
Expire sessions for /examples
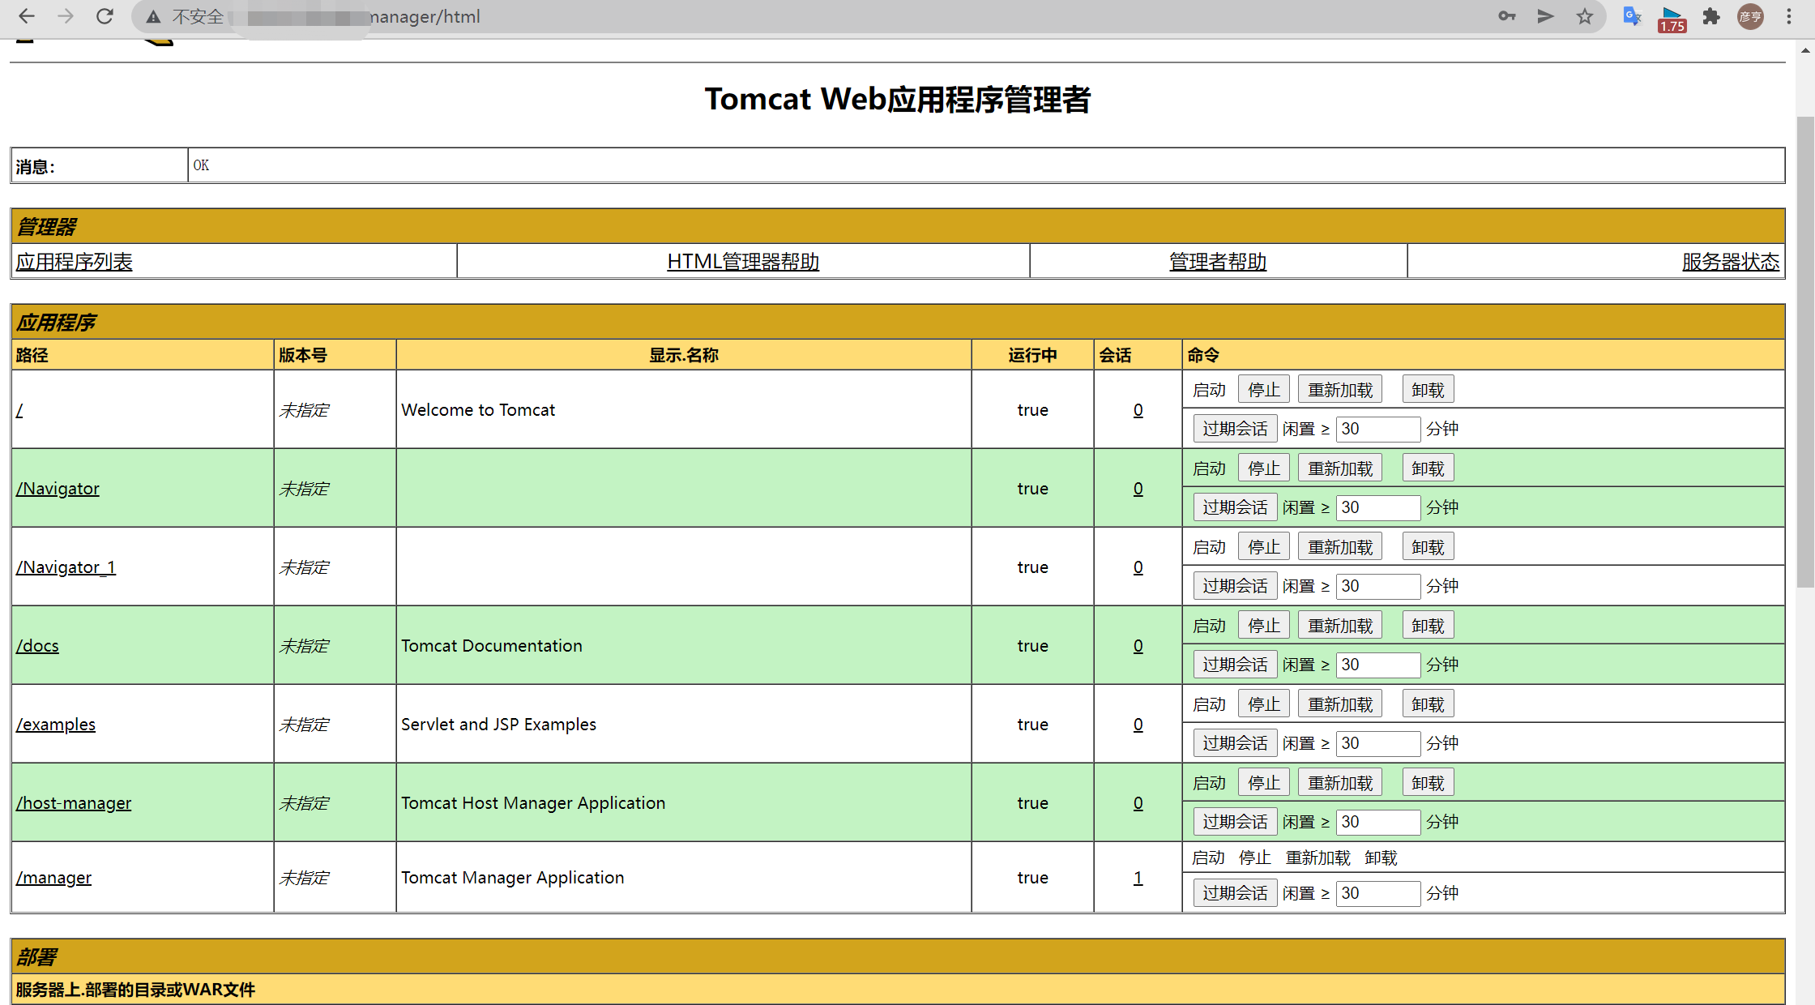pos(1235,743)
